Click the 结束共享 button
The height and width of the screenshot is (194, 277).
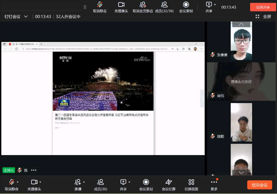click(x=263, y=7)
